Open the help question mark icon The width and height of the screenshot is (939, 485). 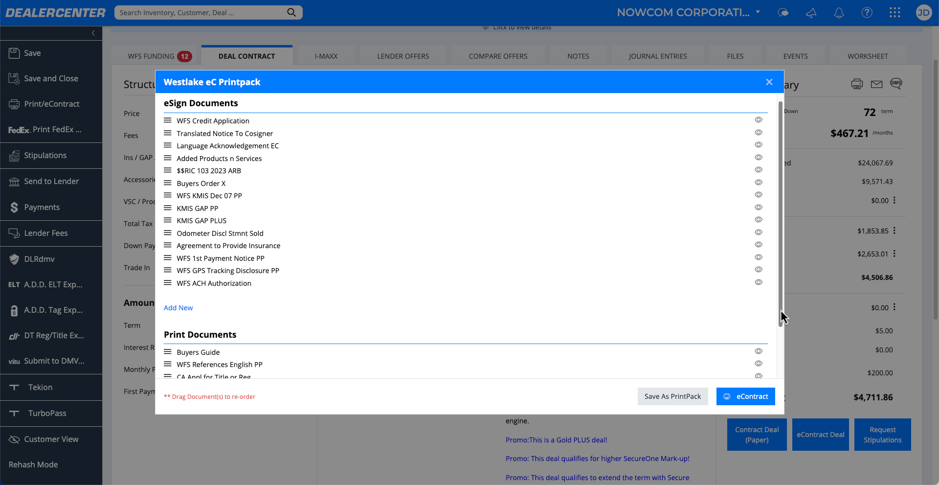point(867,12)
